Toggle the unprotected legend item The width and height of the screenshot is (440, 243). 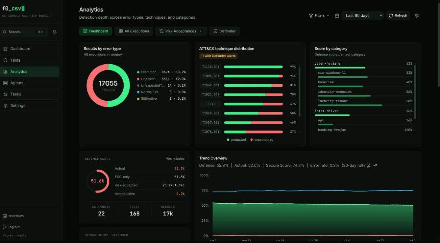pyautogui.click(x=262, y=140)
